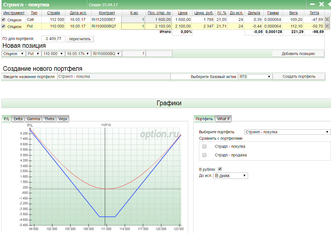This screenshot has width=331, height=233.
Task: Delete the Call option row with X icon
Action: coord(327,19)
